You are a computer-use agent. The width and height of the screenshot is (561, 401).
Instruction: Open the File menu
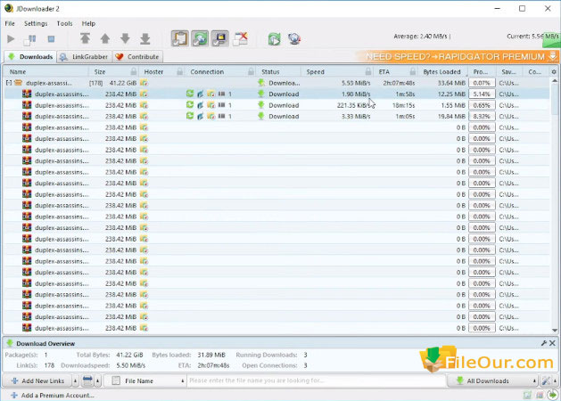pyautogui.click(x=10, y=23)
